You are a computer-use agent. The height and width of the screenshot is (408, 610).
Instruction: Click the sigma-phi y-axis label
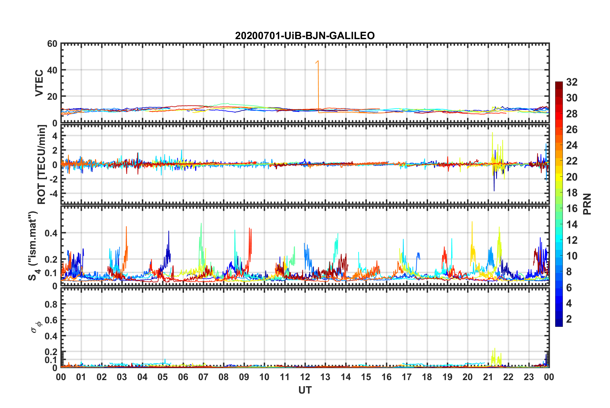pyautogui.click(x=36, y=327)
